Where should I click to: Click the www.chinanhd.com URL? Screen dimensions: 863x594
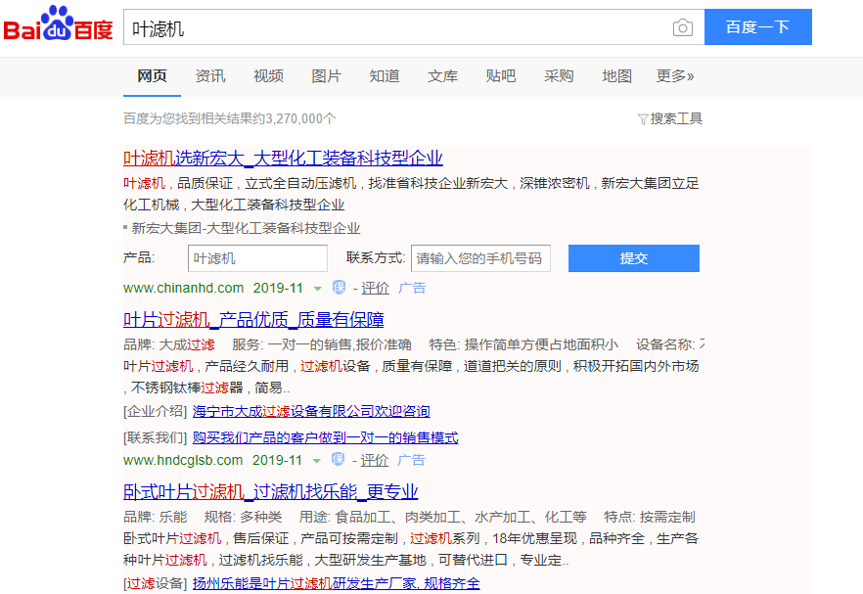point(183,288)
